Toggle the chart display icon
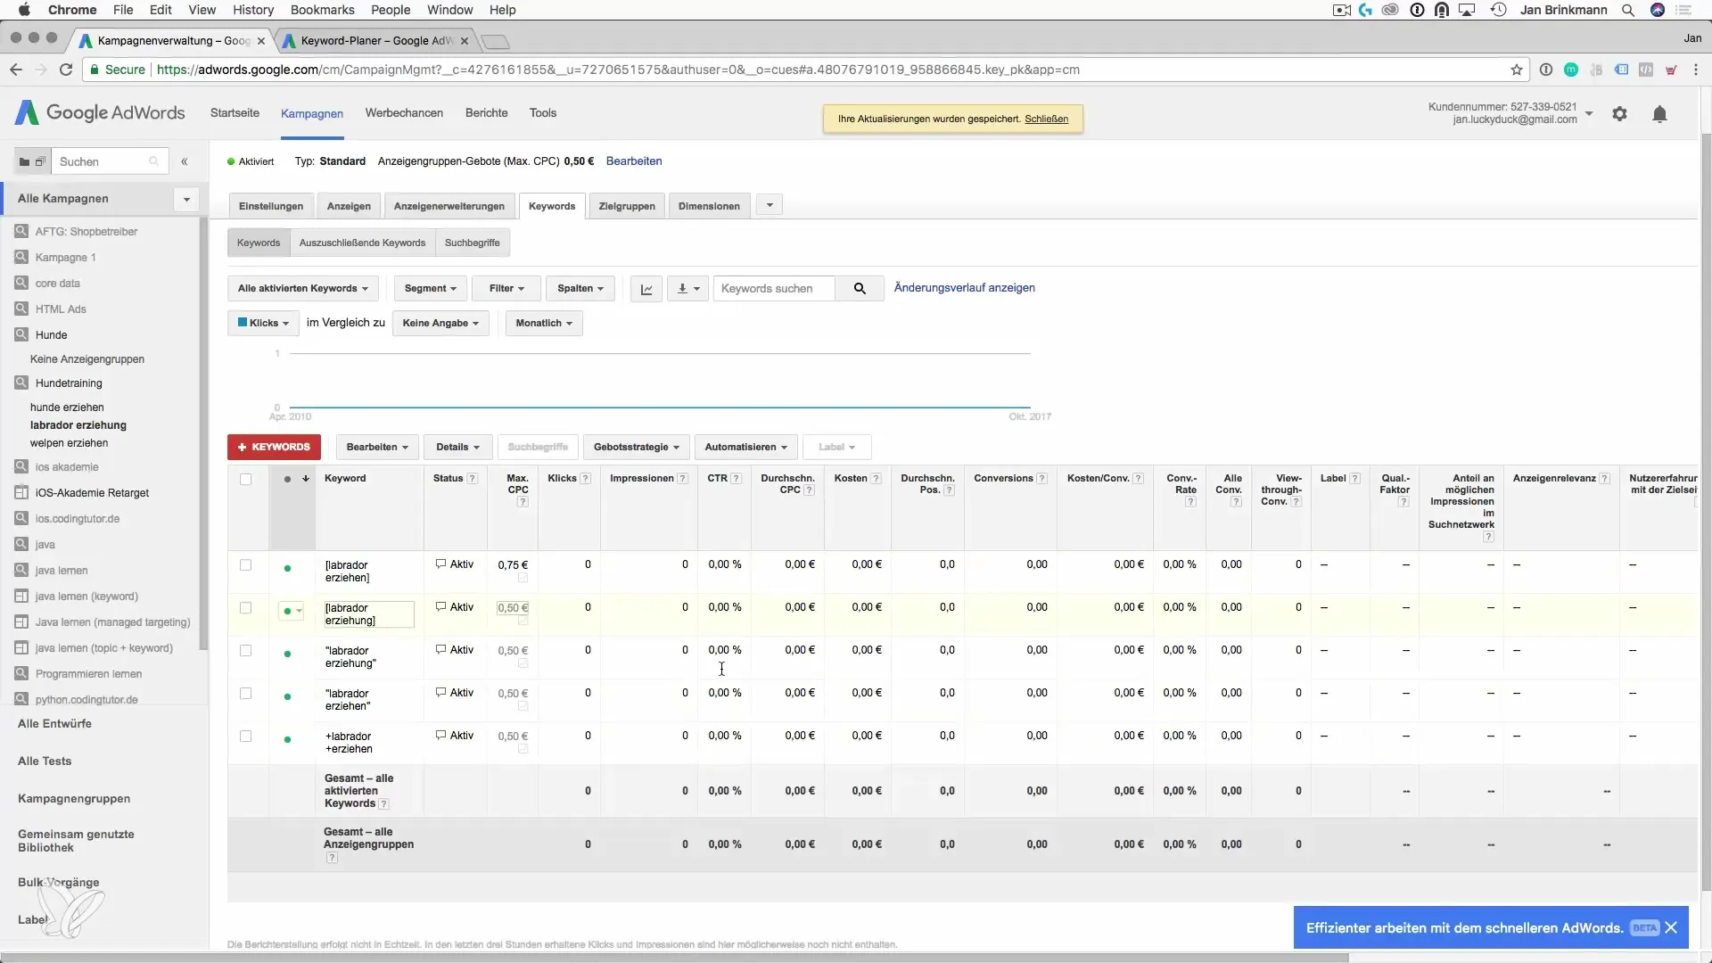1712x963 pixels. (x=646, y=289)
